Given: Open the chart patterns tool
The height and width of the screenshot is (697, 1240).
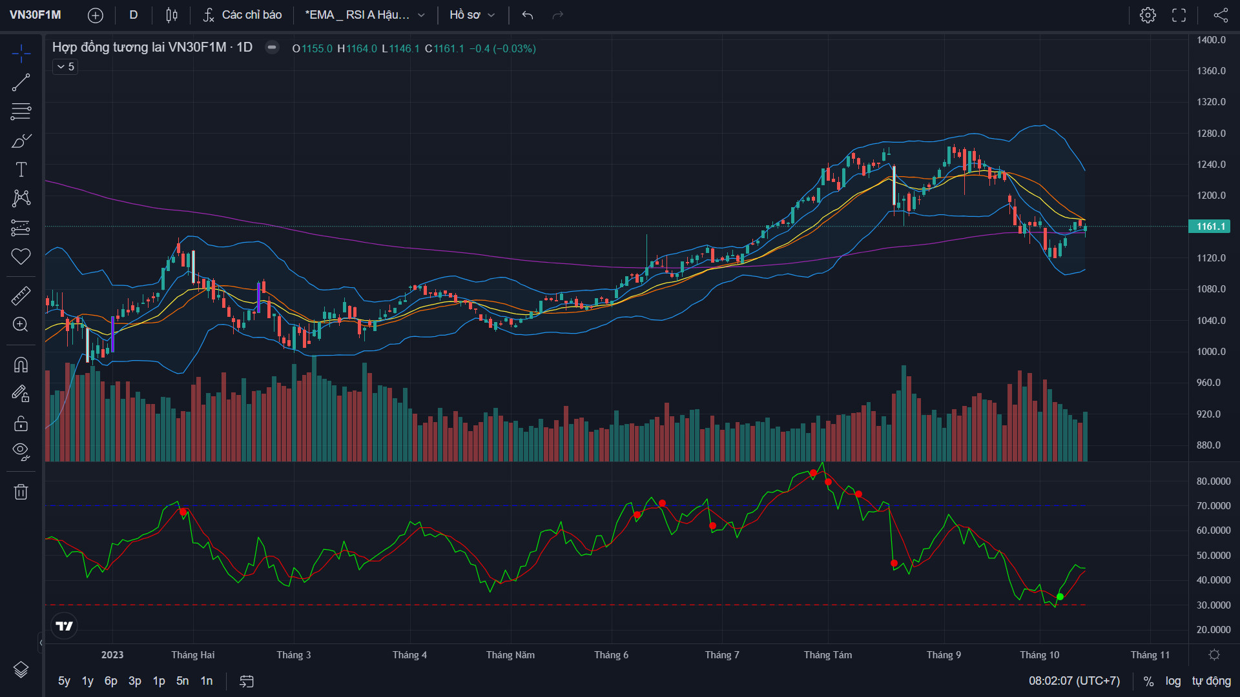Looking at the screenshot, I should click(x=21, y=198).
